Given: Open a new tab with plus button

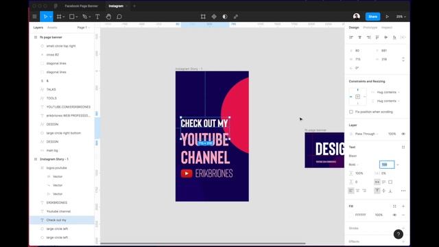Looking at the screenshot, I should pyautogui.click(x=134, y=6).
